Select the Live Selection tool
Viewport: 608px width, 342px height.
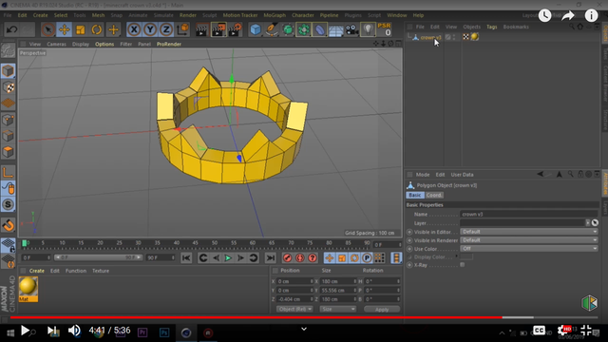[47, 29]
